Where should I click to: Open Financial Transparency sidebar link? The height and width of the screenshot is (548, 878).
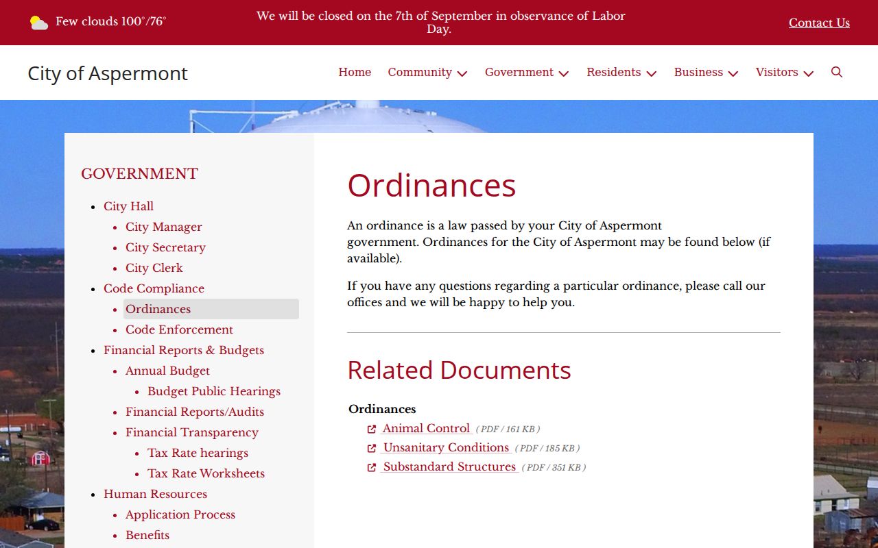192,432
